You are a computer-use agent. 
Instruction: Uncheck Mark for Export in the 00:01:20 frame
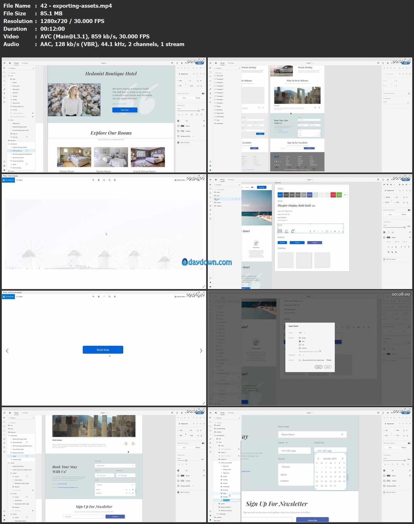coord(178,143)
